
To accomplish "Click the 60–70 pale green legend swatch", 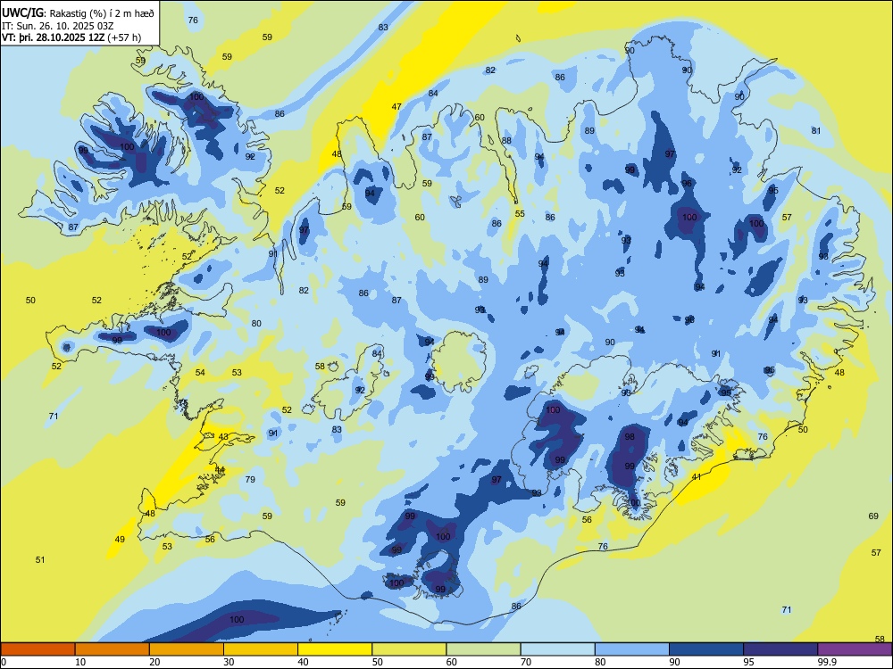I will pos(483,649).
